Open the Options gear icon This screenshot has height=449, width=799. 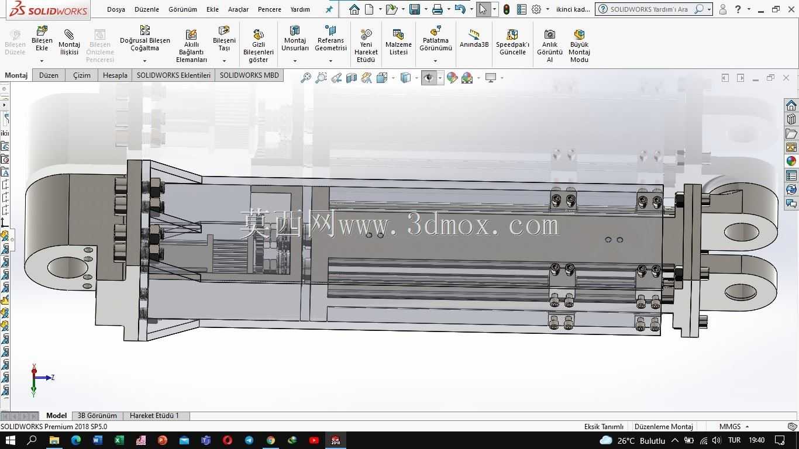coord(536,9)
